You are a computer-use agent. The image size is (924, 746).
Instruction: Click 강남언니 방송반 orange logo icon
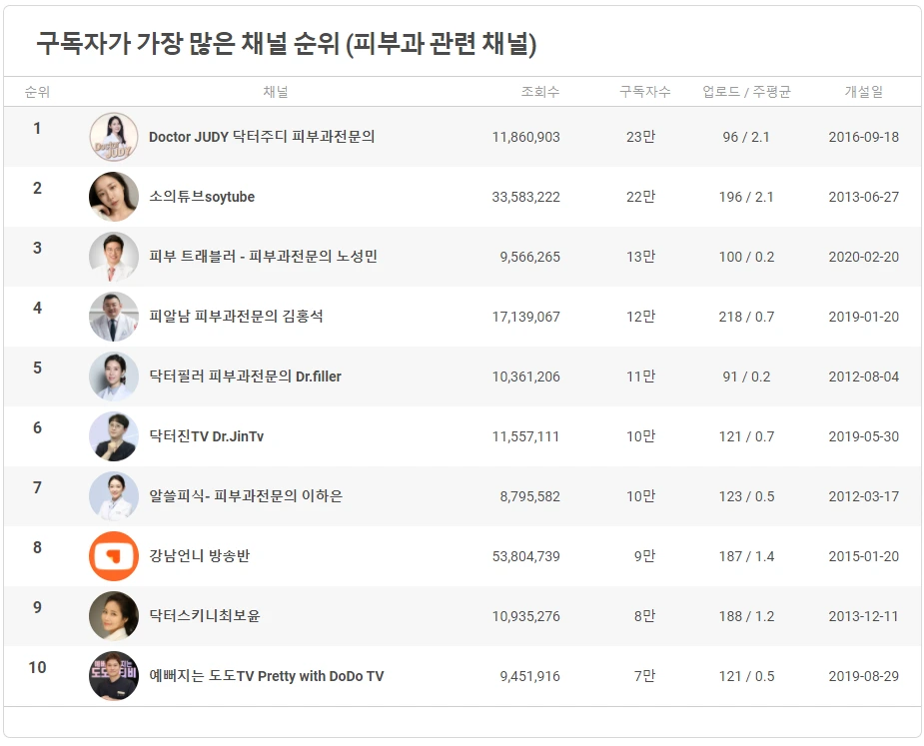pos(114,556)
